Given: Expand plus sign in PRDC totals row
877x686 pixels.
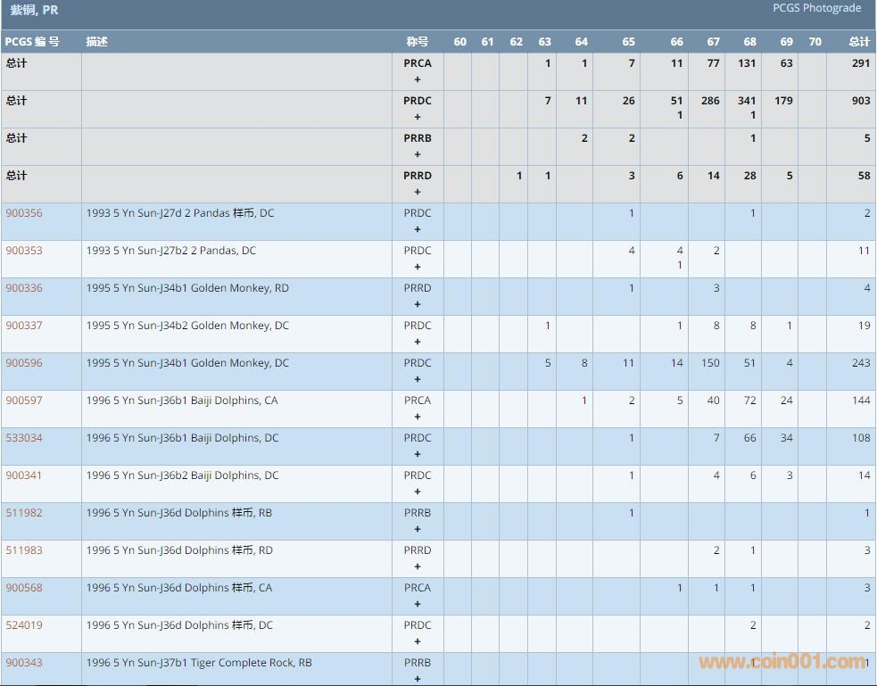Looking at the screenshot, I should pyautogui.click(x=418, y=117).
